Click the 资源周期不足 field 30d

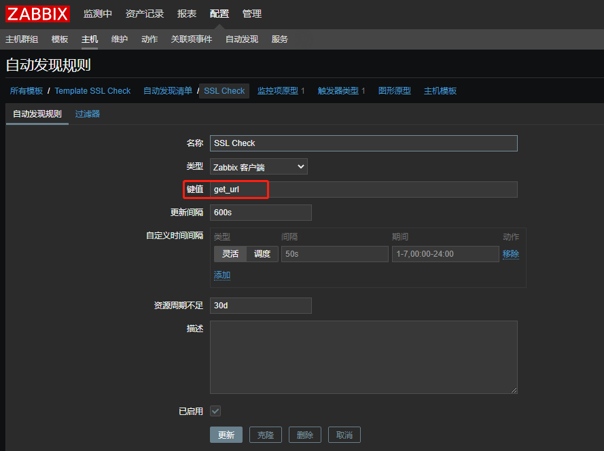261,306
